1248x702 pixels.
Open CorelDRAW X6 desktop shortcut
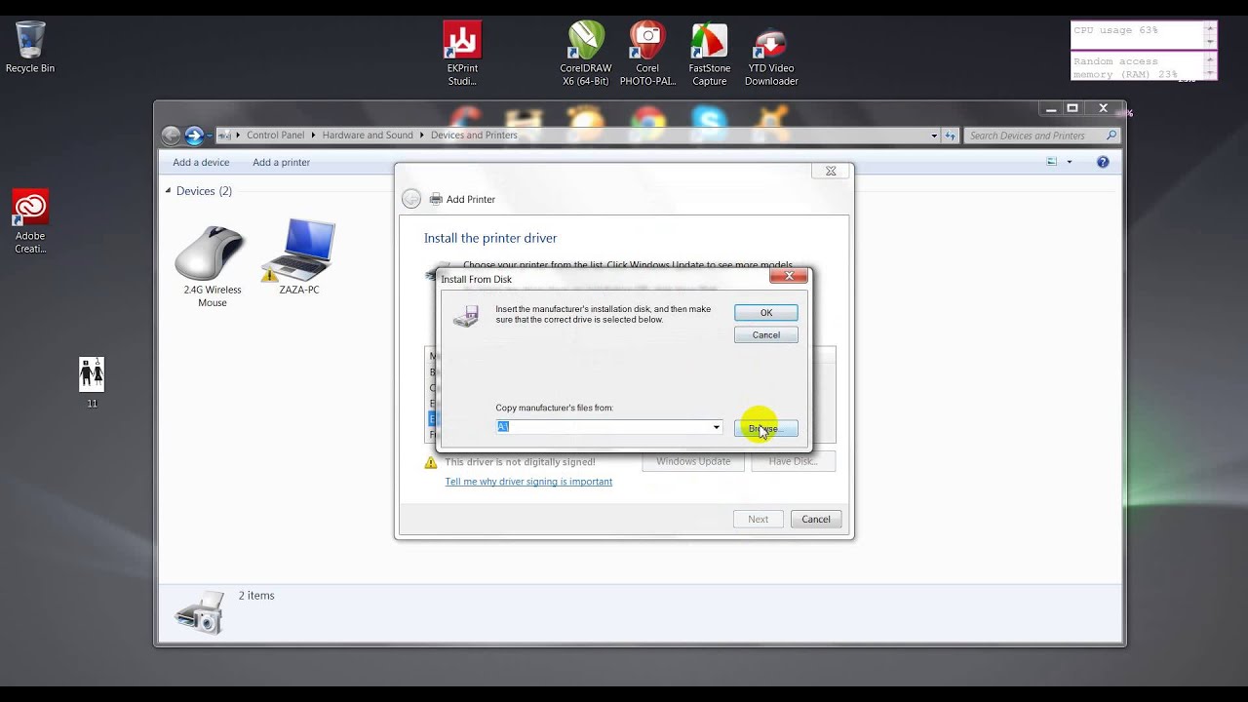586,54
